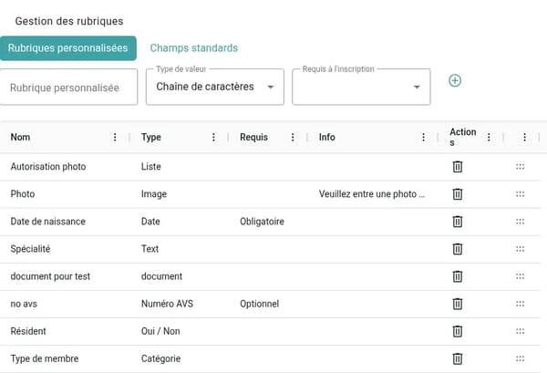Click the Actions column header
This screenshot has width=547, height=373.
tap(462, 137)
